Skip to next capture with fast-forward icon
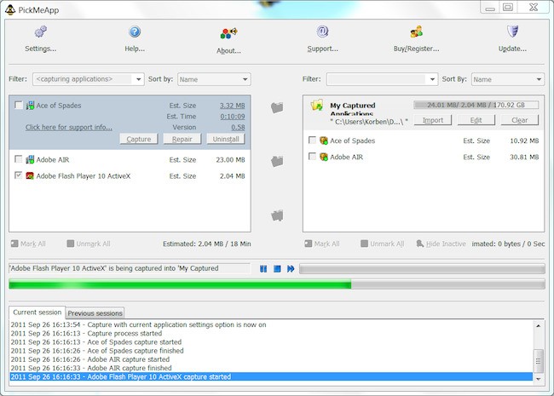Image resolution: width=554 pixels, height=396 pixels. [291, 268]
